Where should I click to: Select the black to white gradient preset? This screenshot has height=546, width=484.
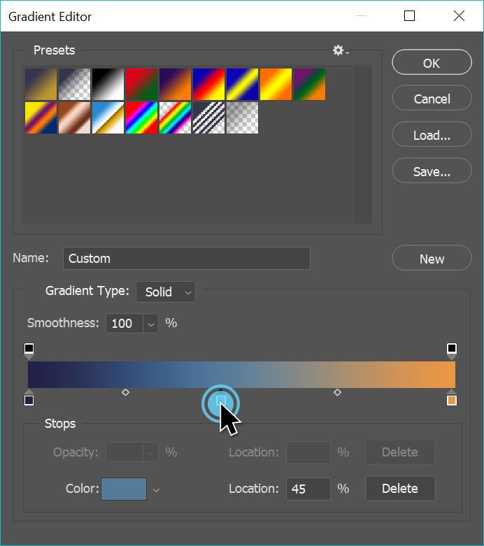108,85
